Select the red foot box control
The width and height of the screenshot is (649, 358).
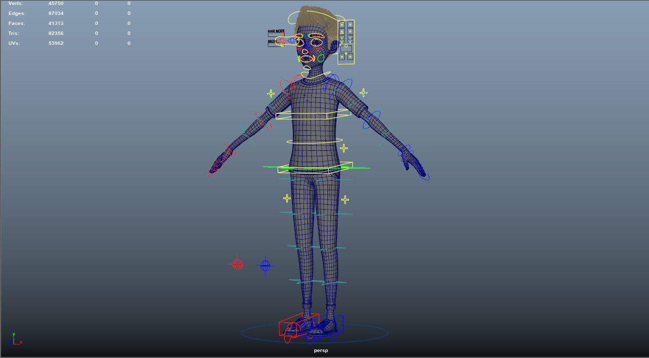(298, 325)
